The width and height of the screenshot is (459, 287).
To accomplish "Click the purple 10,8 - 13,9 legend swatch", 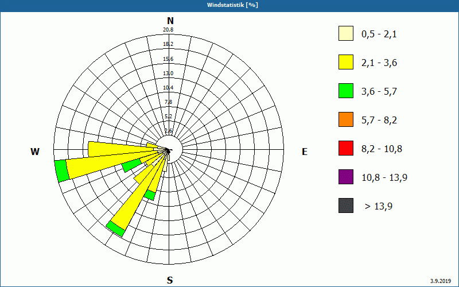I will pyautogui.click(x=346, y=177).
